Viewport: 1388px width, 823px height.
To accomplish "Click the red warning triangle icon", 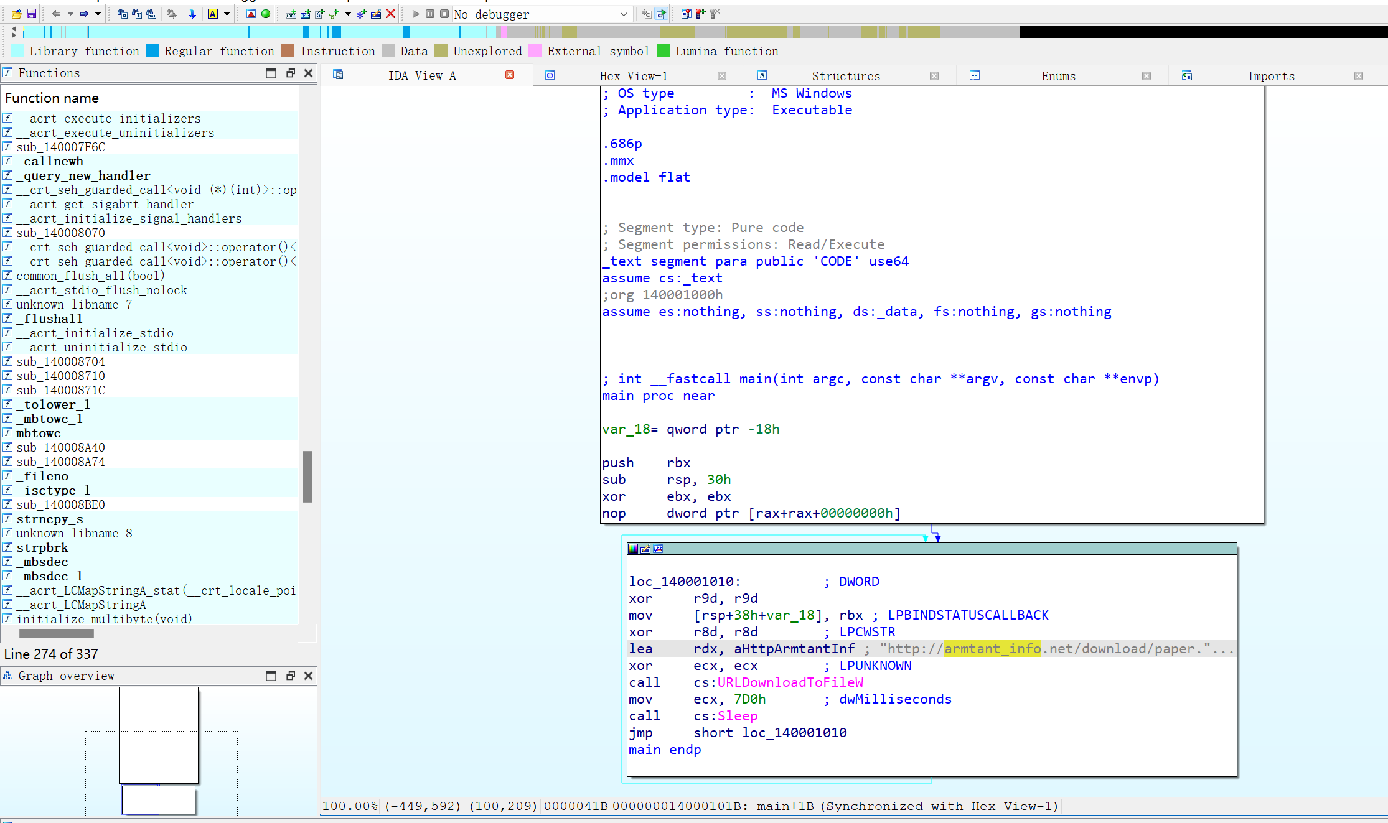I will coord(251,14).
